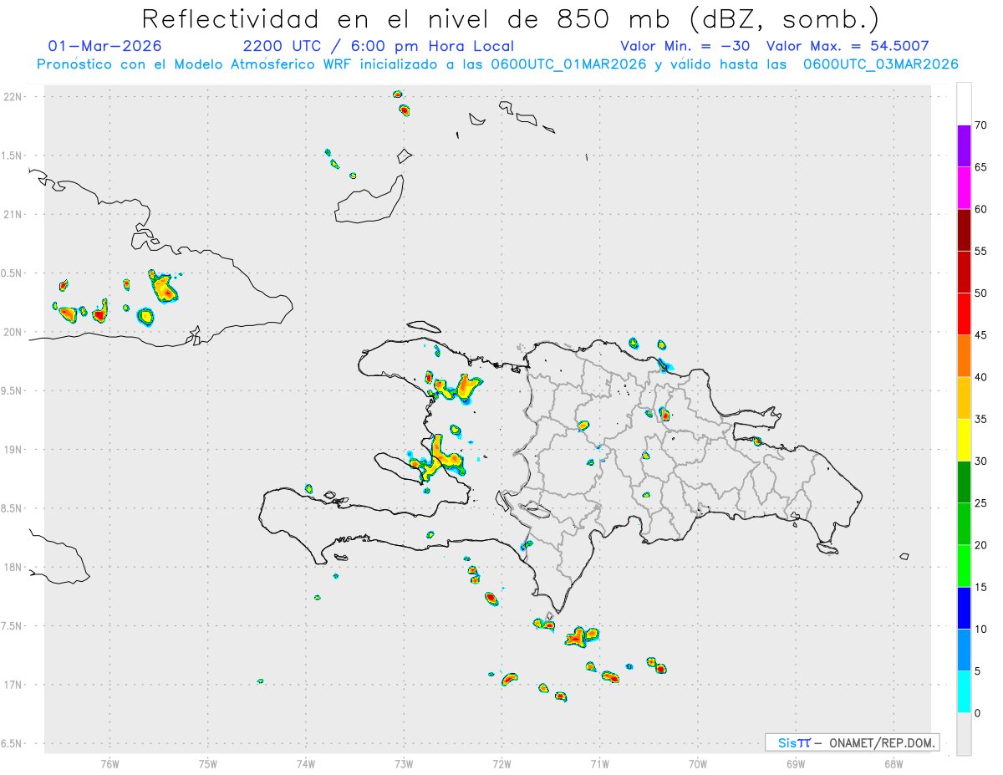Viewport: 1003px width, 775px height.
Task: Click the '20' colorbar label
Action: [x=981, y=545]
